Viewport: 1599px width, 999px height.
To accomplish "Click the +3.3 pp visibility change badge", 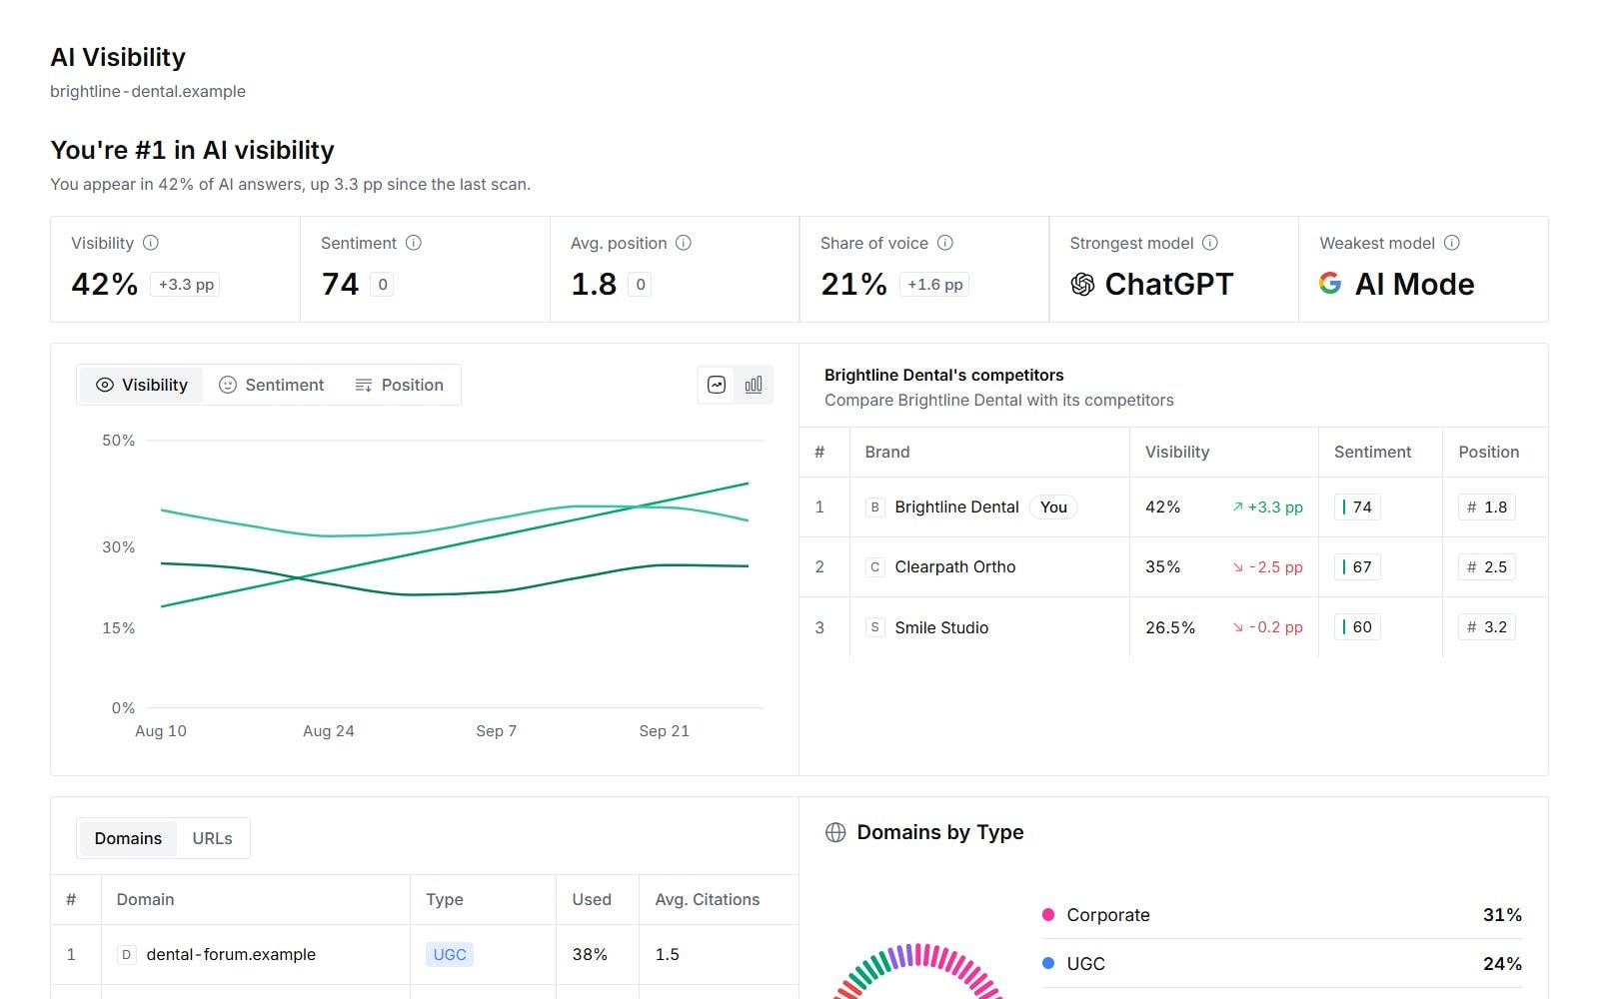I will click(186, 285).
